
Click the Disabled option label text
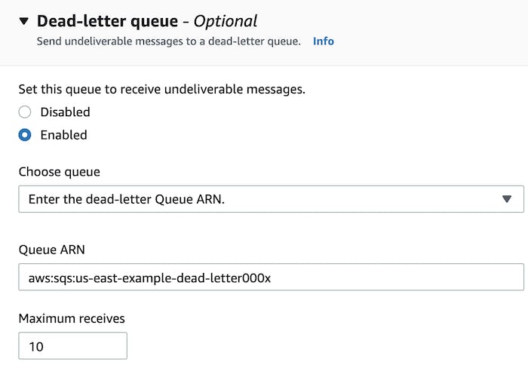pyautogui.click(x=66, y=112)
